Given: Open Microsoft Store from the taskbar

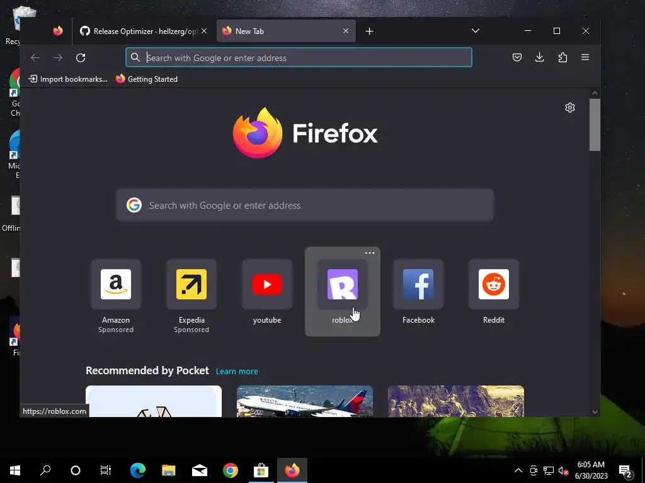Looking at the screenshot, I should pyautogui.click(x=261, y=470).
